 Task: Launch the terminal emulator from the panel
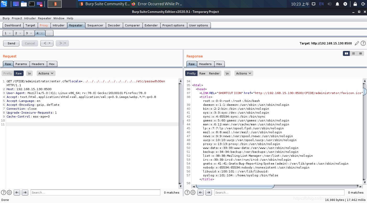(32, 4)
